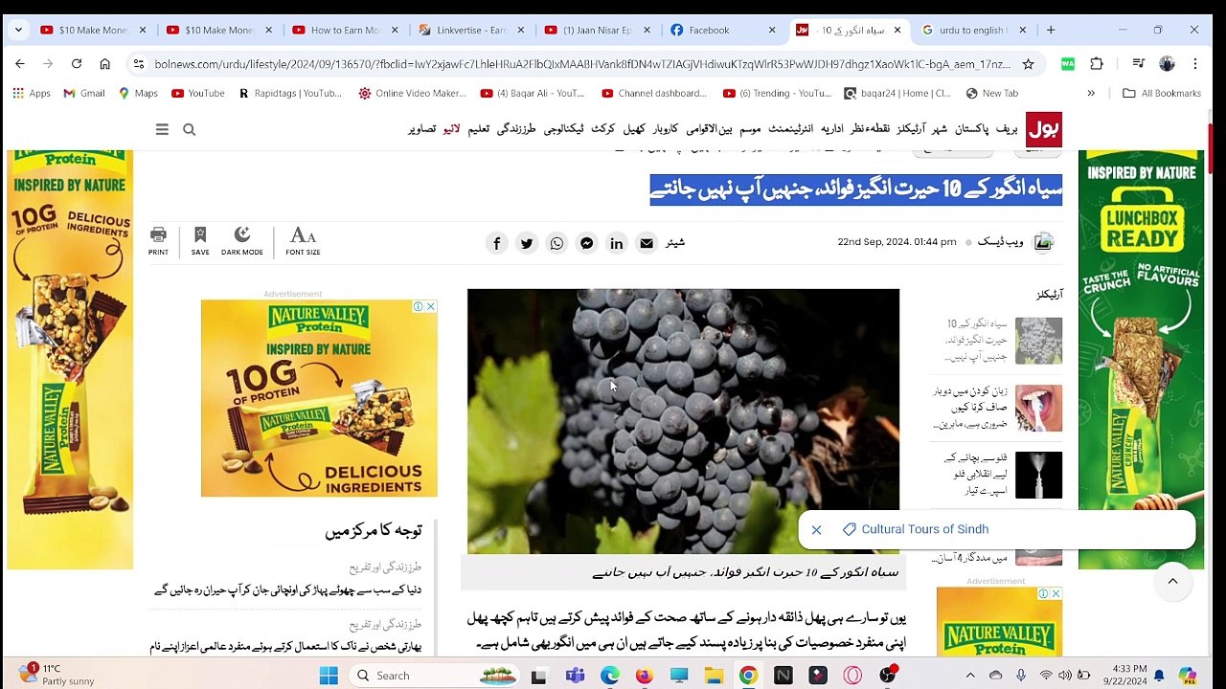The image size is (1226, 689).
Task: Share the article via Messenger icon
Action: point(586,243)
